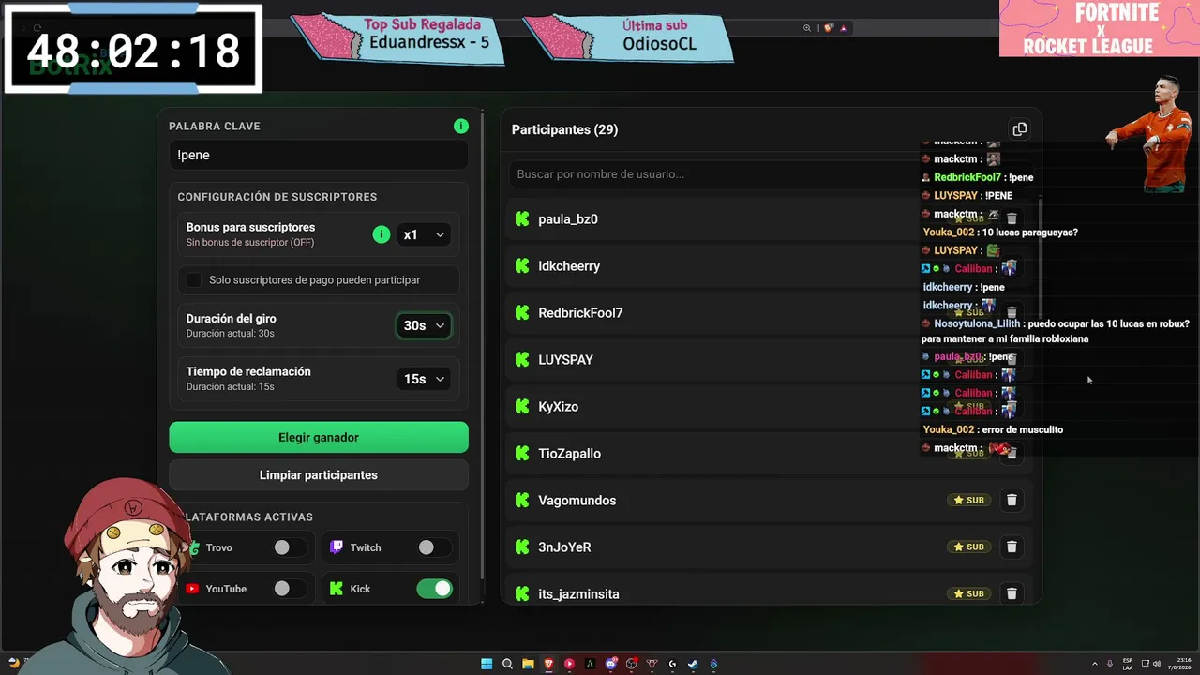
Task: Delete its_jazminsita using the trash icon
Action: (x=1012, y=593)
